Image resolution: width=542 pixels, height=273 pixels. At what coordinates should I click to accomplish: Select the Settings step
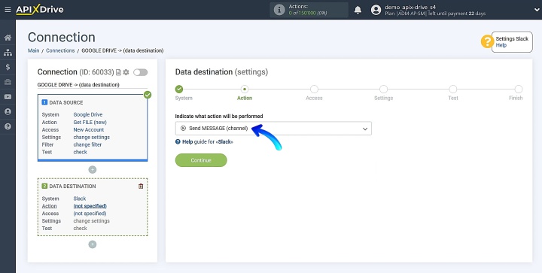click(x=383, y=89)
